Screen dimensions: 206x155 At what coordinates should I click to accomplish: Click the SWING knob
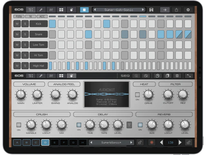[56, 95]
